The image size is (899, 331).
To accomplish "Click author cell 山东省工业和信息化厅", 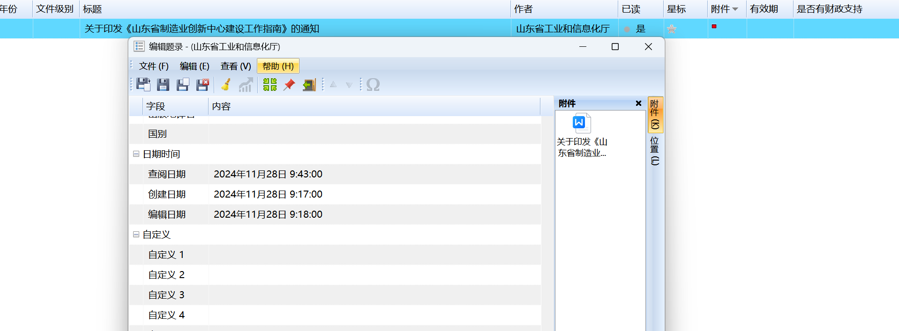I will point(563,29).
